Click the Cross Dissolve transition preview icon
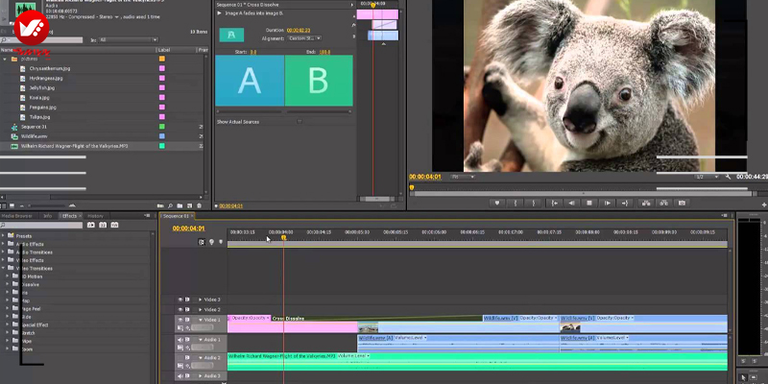768x384 pixels. 231,35
